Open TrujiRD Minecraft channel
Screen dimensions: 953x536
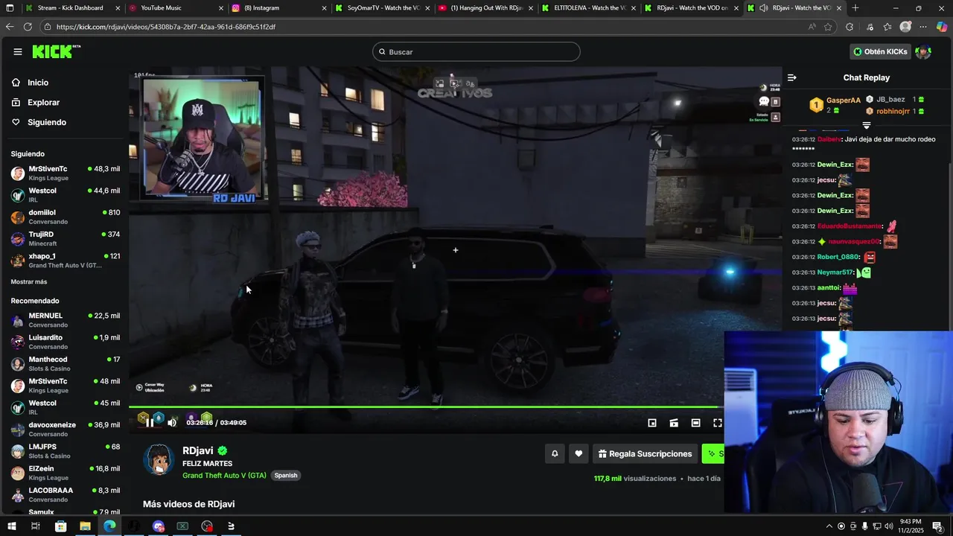click(66, 238)
